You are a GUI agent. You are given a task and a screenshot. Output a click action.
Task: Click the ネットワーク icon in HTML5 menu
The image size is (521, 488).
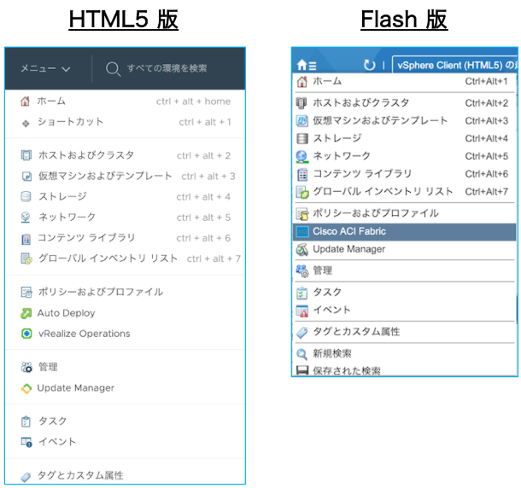pyautogui.click(x=26, y=218)
